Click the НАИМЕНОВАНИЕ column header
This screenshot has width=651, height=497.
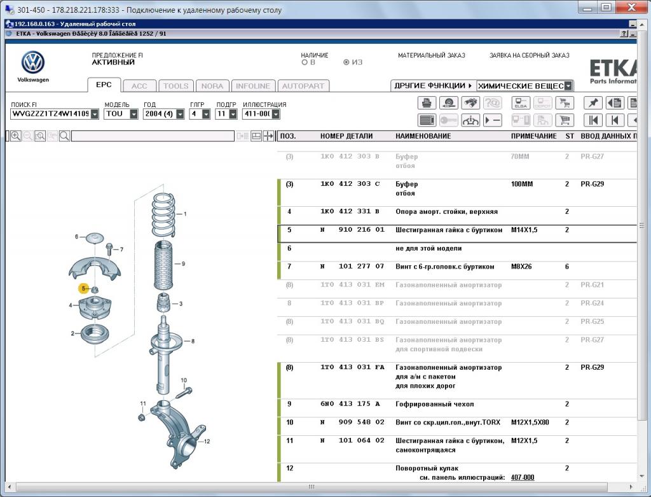tap(423, 136)
